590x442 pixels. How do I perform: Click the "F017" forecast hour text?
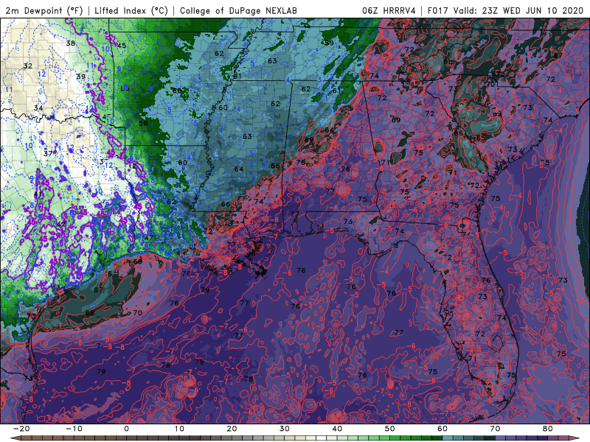(438, 10)
